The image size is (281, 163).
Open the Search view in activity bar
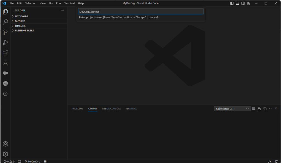tap(5, 22)
